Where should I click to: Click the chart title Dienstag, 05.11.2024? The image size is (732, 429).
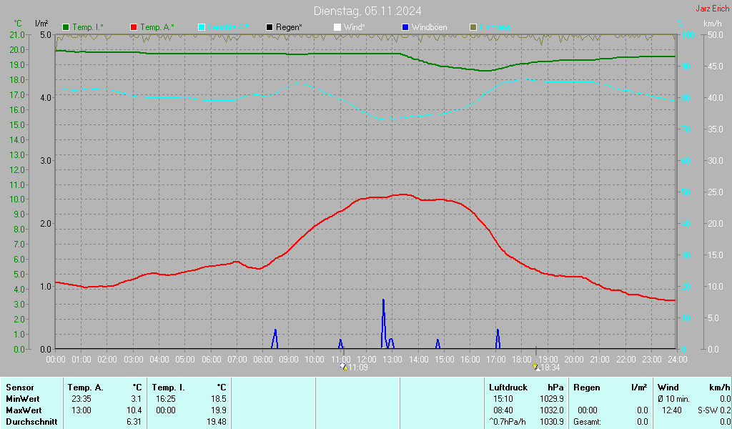point(367,11)
